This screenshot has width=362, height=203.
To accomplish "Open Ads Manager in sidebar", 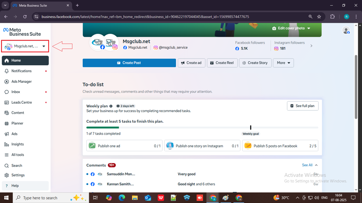I will coord(25,81).
